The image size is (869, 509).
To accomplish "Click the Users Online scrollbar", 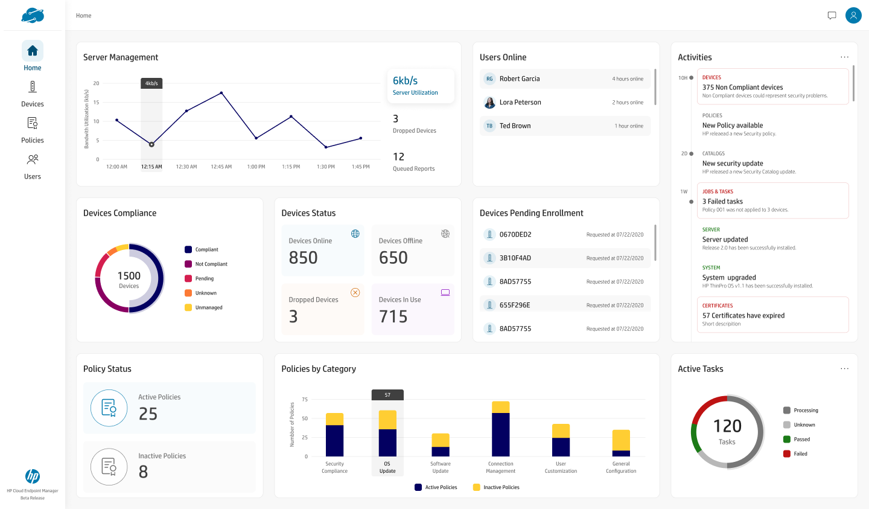I will (x=655, y=88).
